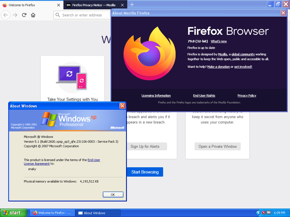The image size is (290, 217).
Task: Click Open a Private Window button
Action: [x=217, y=146]
